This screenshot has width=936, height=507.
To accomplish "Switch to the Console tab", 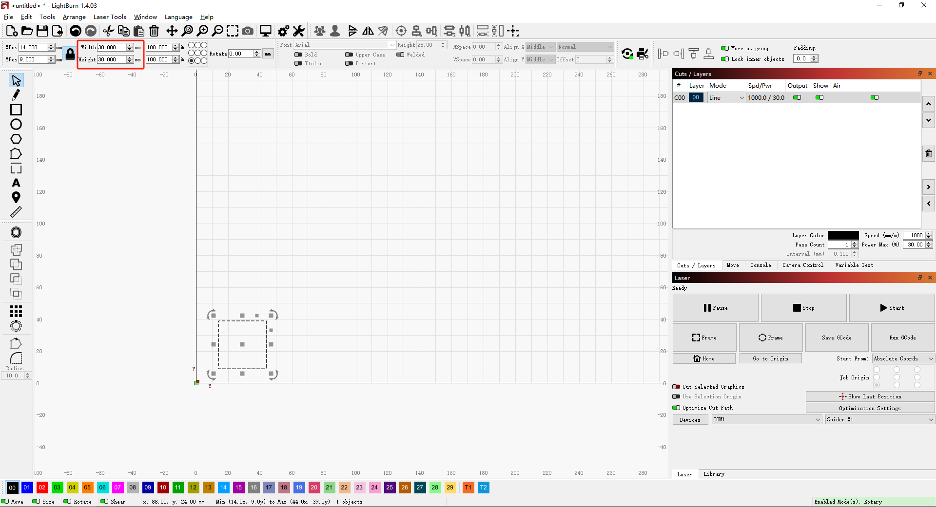I will tap(760, 265).
